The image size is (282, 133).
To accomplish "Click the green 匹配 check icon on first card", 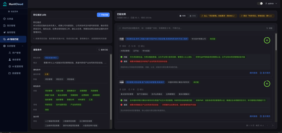I will (121, 57).
